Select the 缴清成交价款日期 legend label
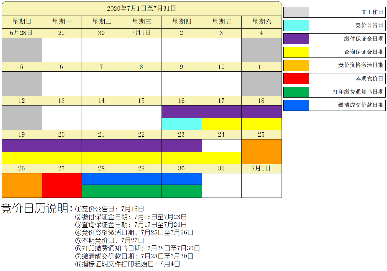The height and width of the screenshot is (271, 387). point(361,105)
